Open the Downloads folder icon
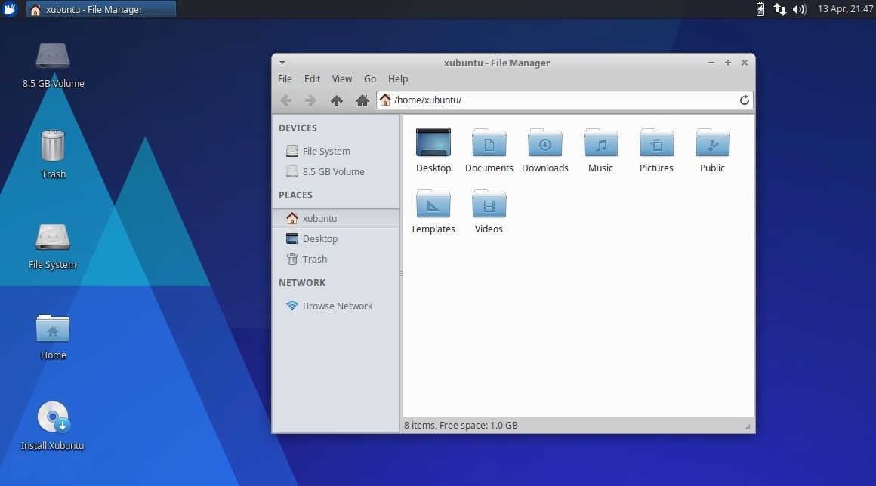876x486 pixels. [544, 143]
